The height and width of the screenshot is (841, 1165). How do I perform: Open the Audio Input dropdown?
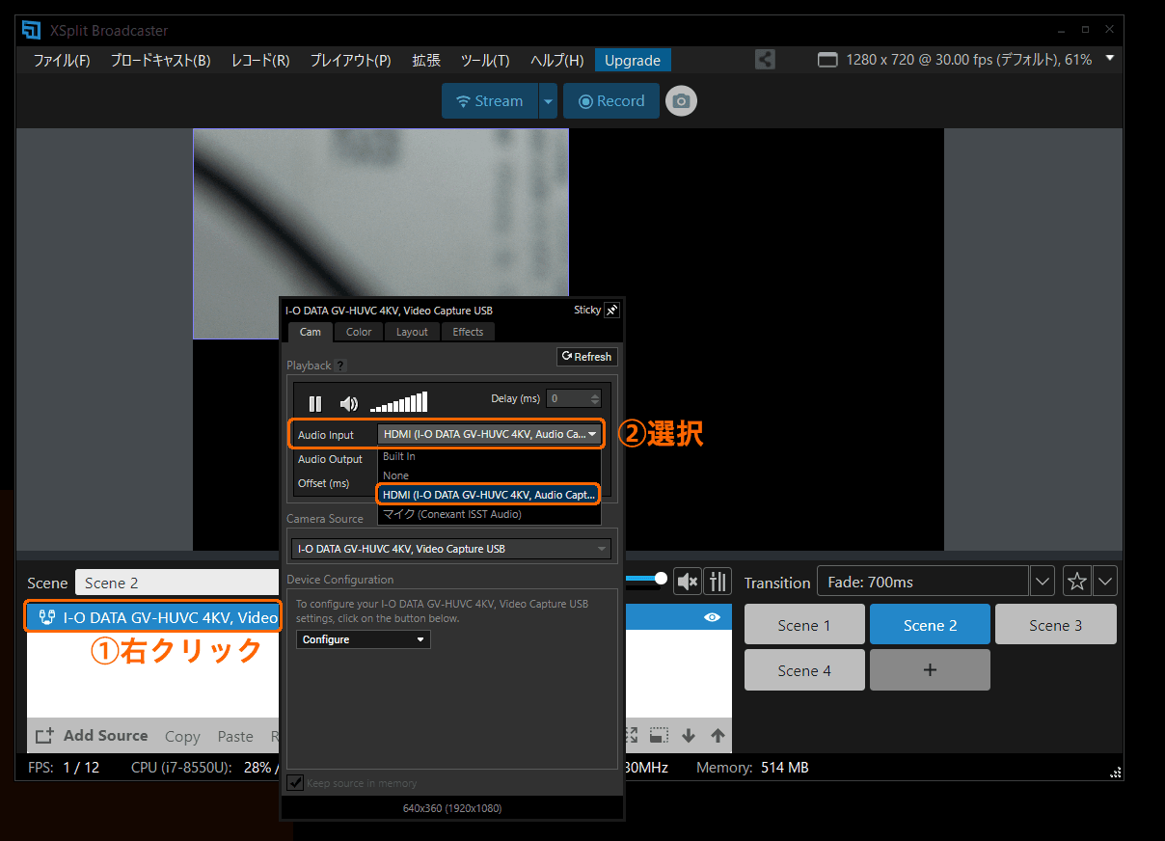pyautogui.click(x=489, y=435)
